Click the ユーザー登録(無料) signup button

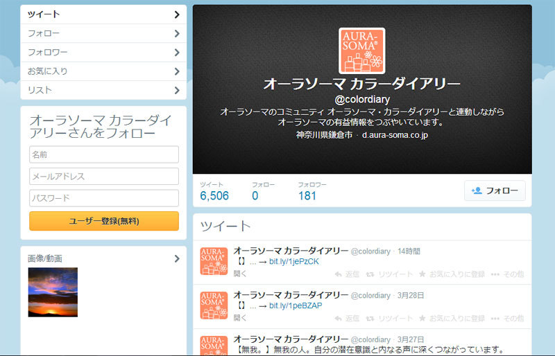point(104,221)
